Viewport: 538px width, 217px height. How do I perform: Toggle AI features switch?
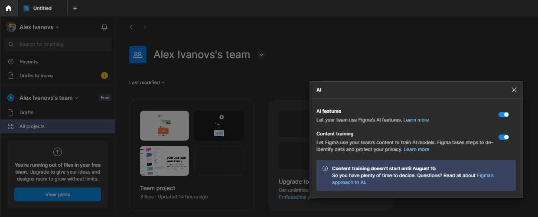(504, 115)
